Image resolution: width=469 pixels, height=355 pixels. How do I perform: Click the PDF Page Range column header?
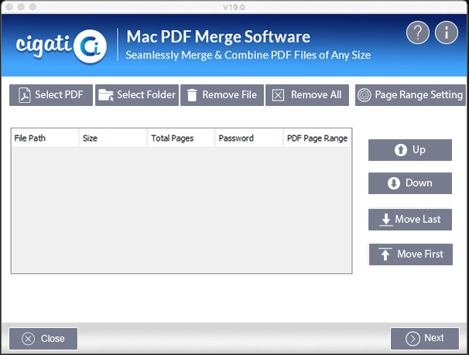coord(317,138)
